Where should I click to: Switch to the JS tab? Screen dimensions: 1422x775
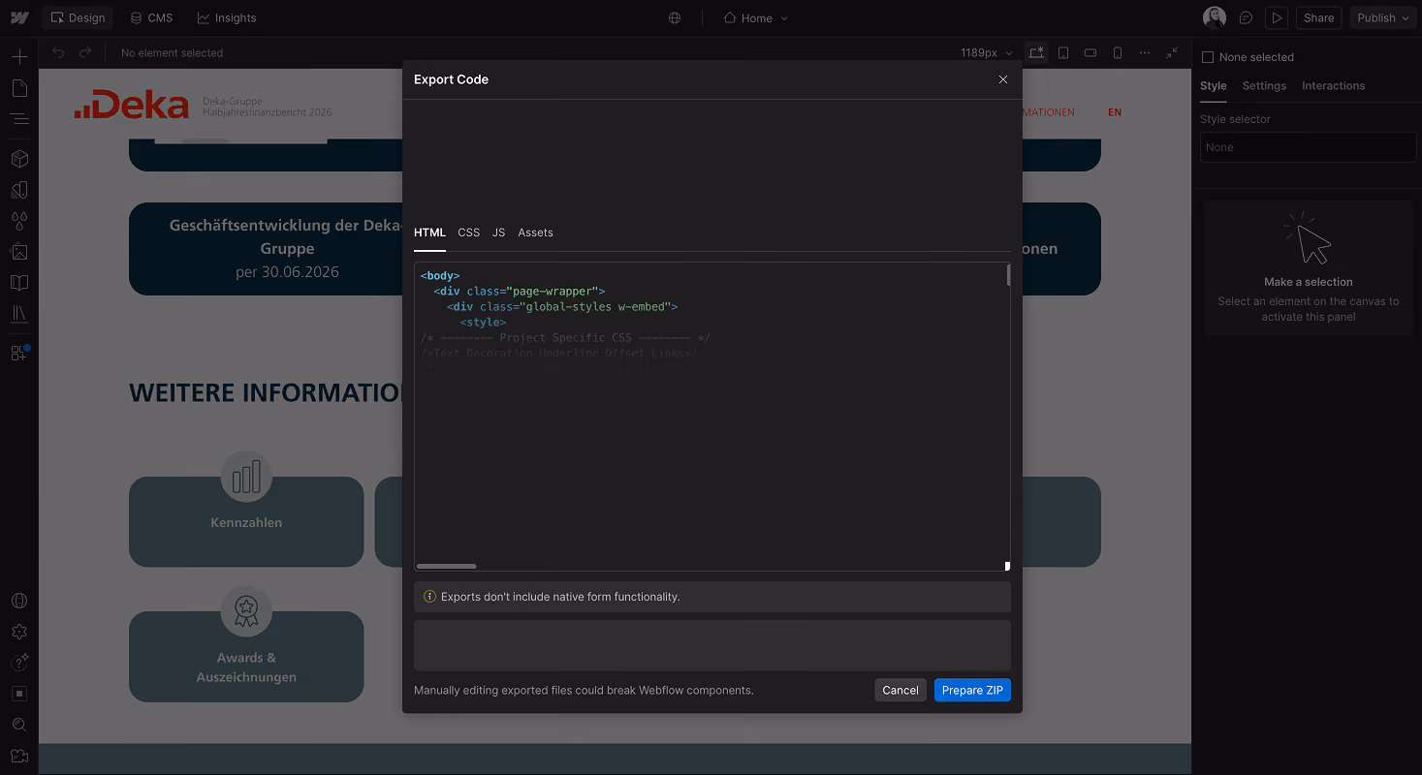[498, 232]
